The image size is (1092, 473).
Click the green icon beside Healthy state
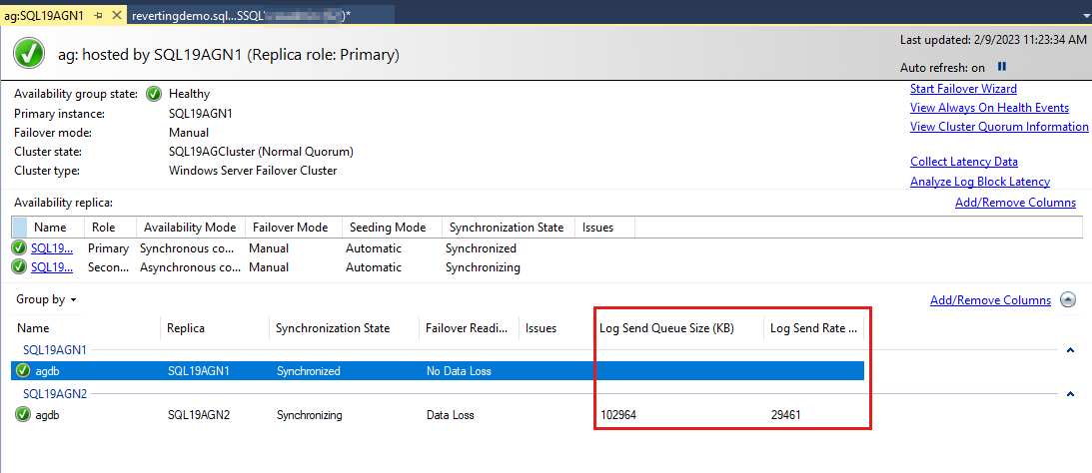pyautogui.click(x=154, y=94)
